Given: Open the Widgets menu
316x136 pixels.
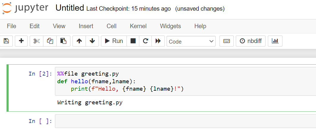Looking at the screenshot, I should click(x=170, y=26).
